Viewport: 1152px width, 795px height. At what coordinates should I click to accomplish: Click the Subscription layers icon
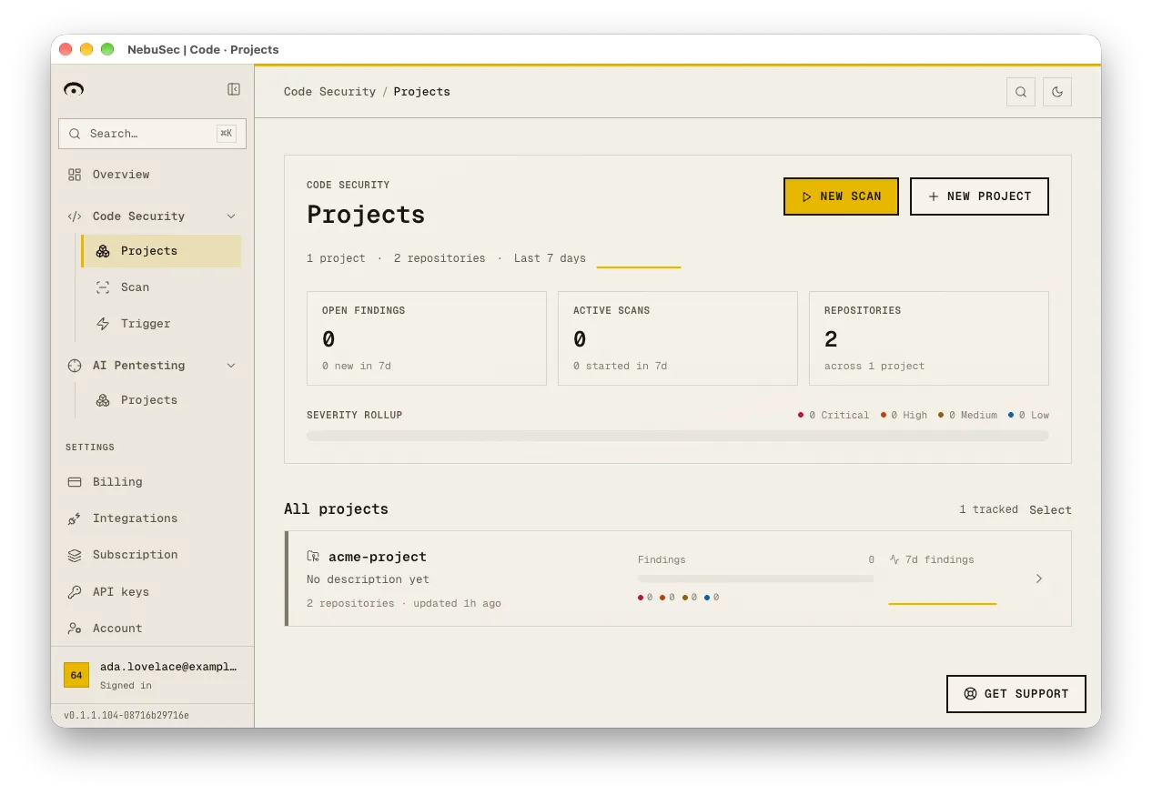[75, 555]
